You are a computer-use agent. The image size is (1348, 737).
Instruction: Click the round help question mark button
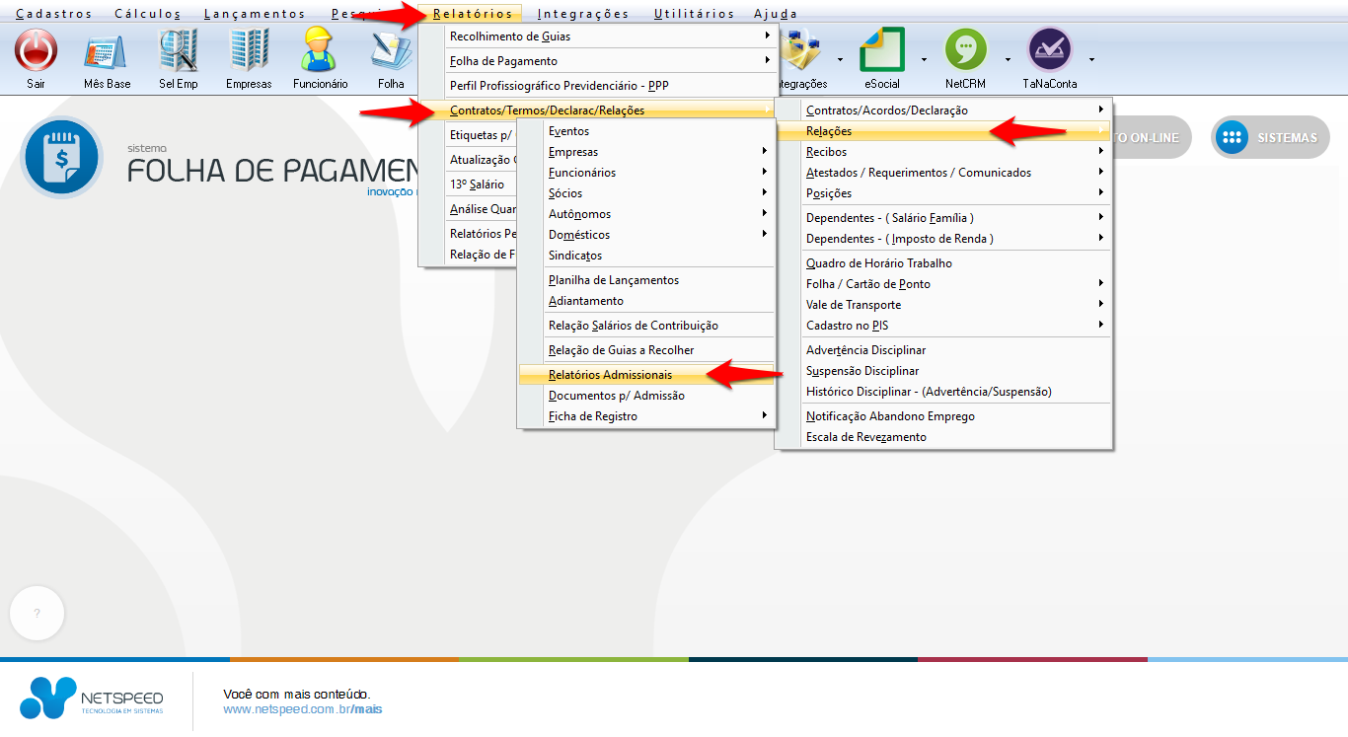[37, 613]
